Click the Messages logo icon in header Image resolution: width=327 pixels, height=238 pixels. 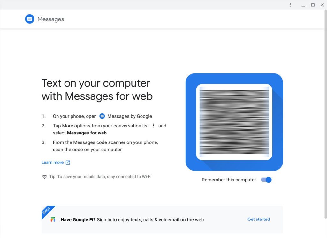point(30,19)
